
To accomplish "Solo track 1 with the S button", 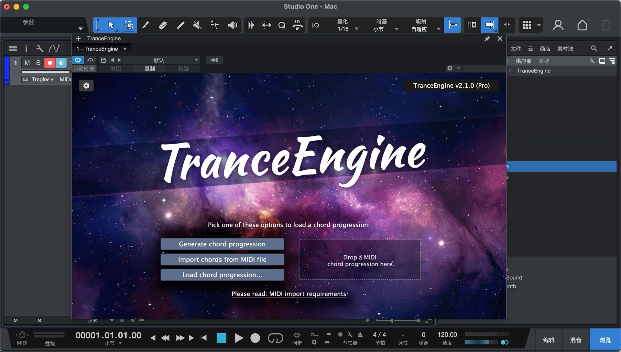I will (38, 63).
